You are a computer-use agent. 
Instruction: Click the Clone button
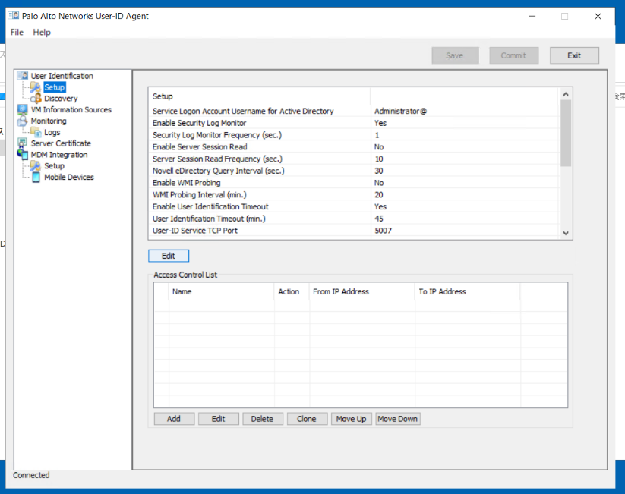(x=307, y=419)
